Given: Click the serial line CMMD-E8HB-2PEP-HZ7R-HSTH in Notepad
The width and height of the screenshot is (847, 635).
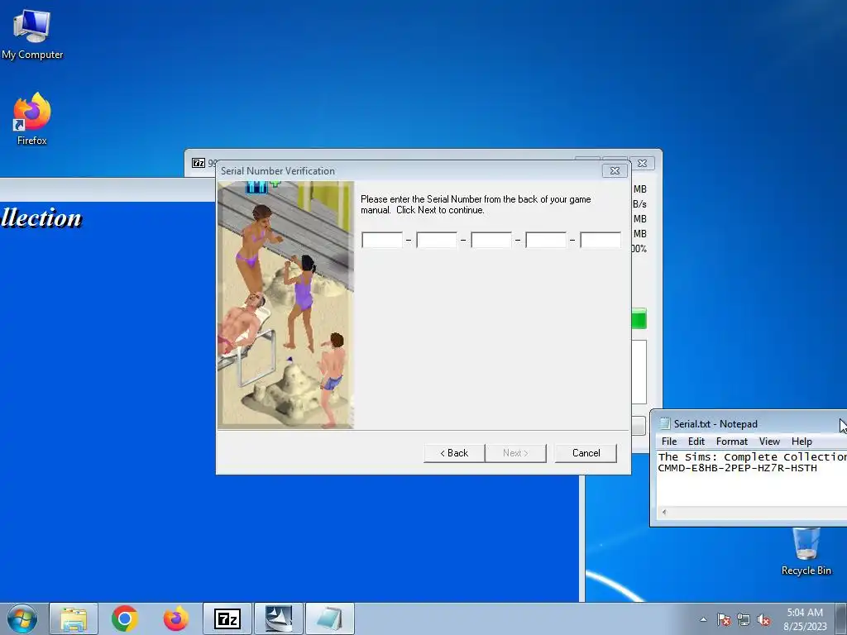Looking at the screenshot, I should pos(737,468).
